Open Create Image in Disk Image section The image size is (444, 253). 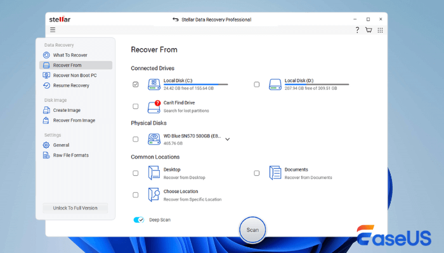pyautogui.click(x=66, y=110)
